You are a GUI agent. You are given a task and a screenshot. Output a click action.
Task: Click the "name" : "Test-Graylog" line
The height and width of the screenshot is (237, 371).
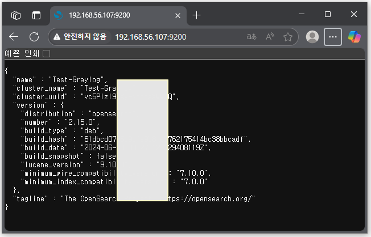pyautogui.click(x=60, y=80)
